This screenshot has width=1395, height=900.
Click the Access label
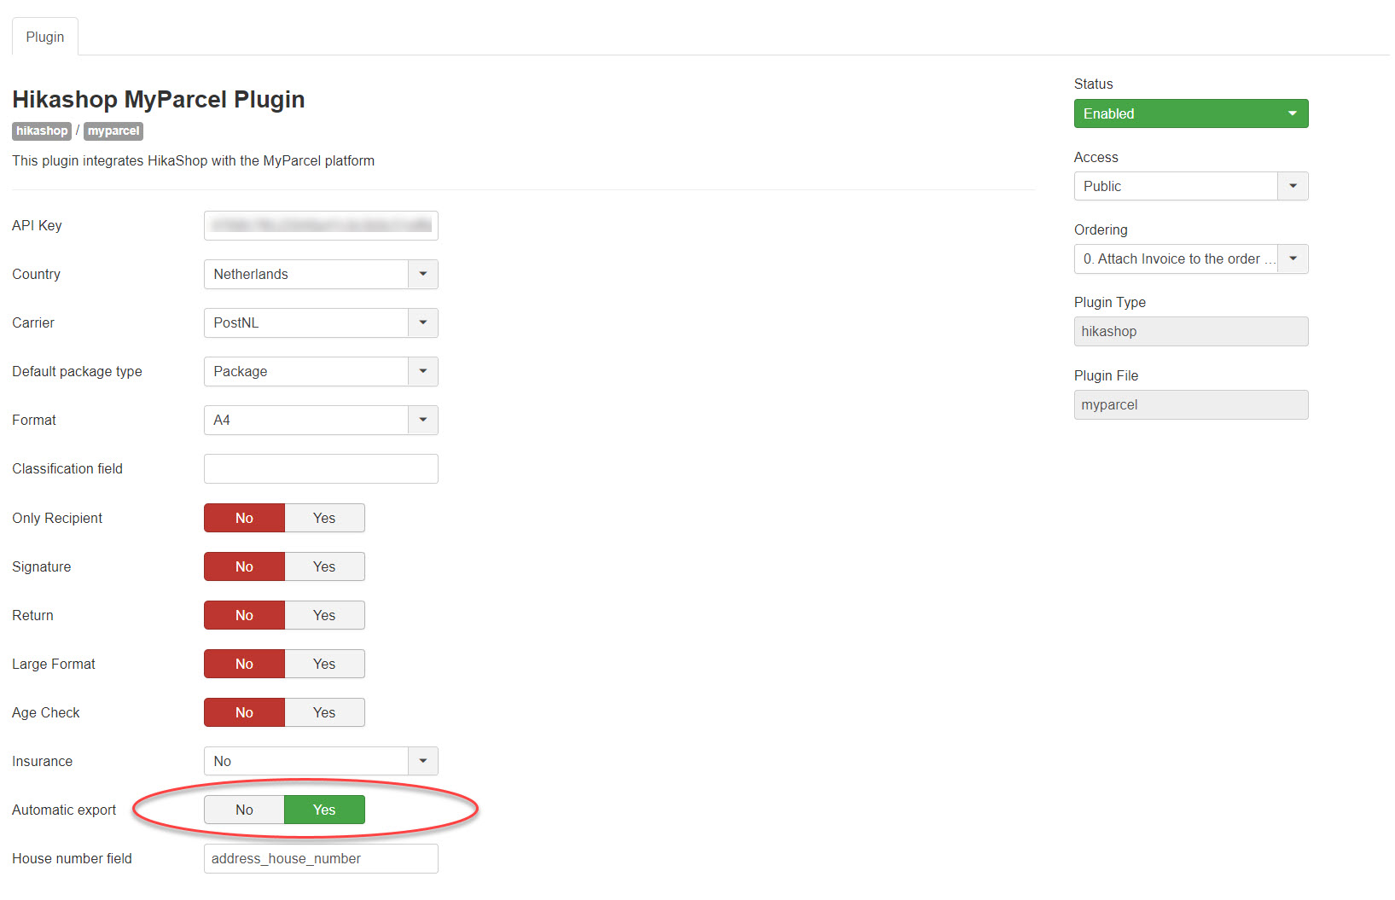click(x=1096, y=157)
